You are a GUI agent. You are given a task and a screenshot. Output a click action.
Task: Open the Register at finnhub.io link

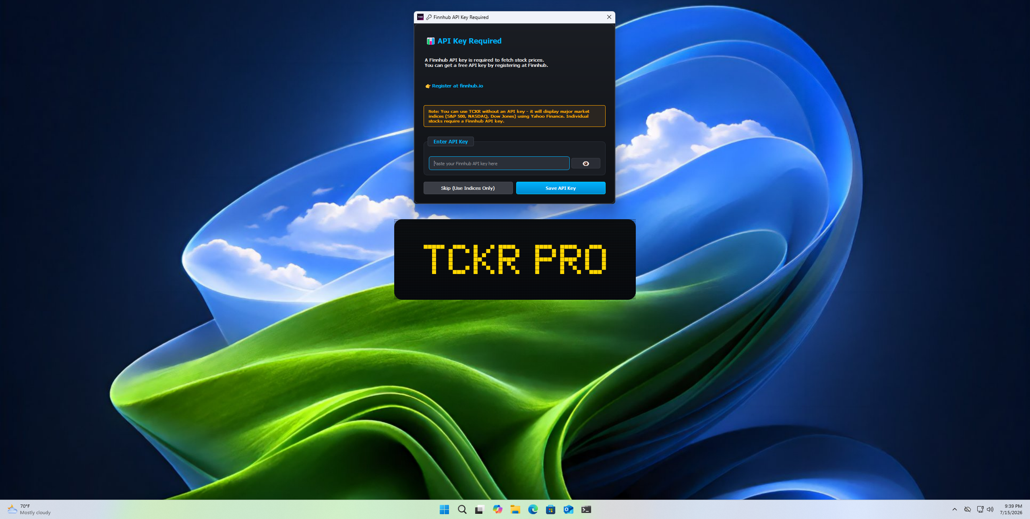(457, 86)
